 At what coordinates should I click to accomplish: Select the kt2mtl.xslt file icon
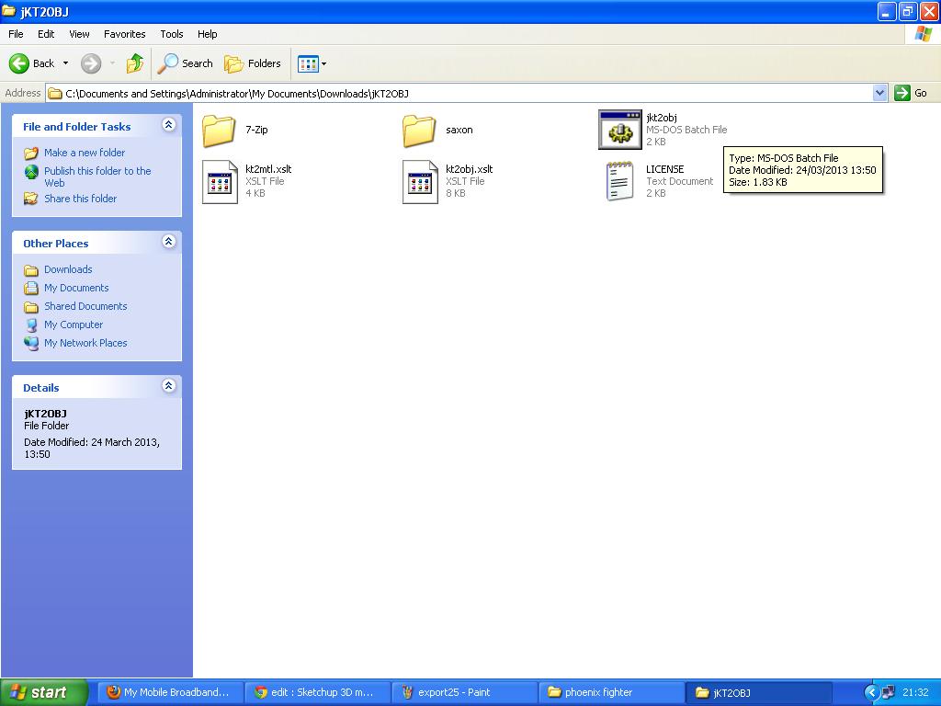pyautogui.click(x=220, y=181)
